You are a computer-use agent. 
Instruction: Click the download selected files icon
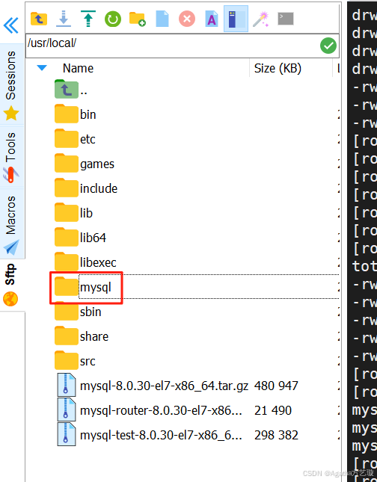[64, 19]
